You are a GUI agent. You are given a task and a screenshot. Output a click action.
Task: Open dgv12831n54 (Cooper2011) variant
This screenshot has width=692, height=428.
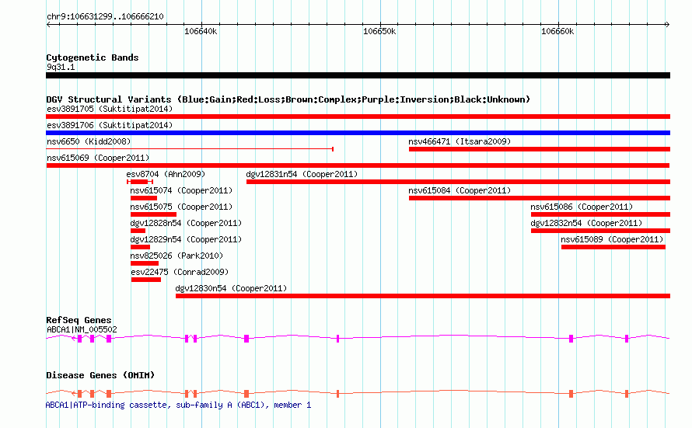pyautogui.click(x=302, y=174)
